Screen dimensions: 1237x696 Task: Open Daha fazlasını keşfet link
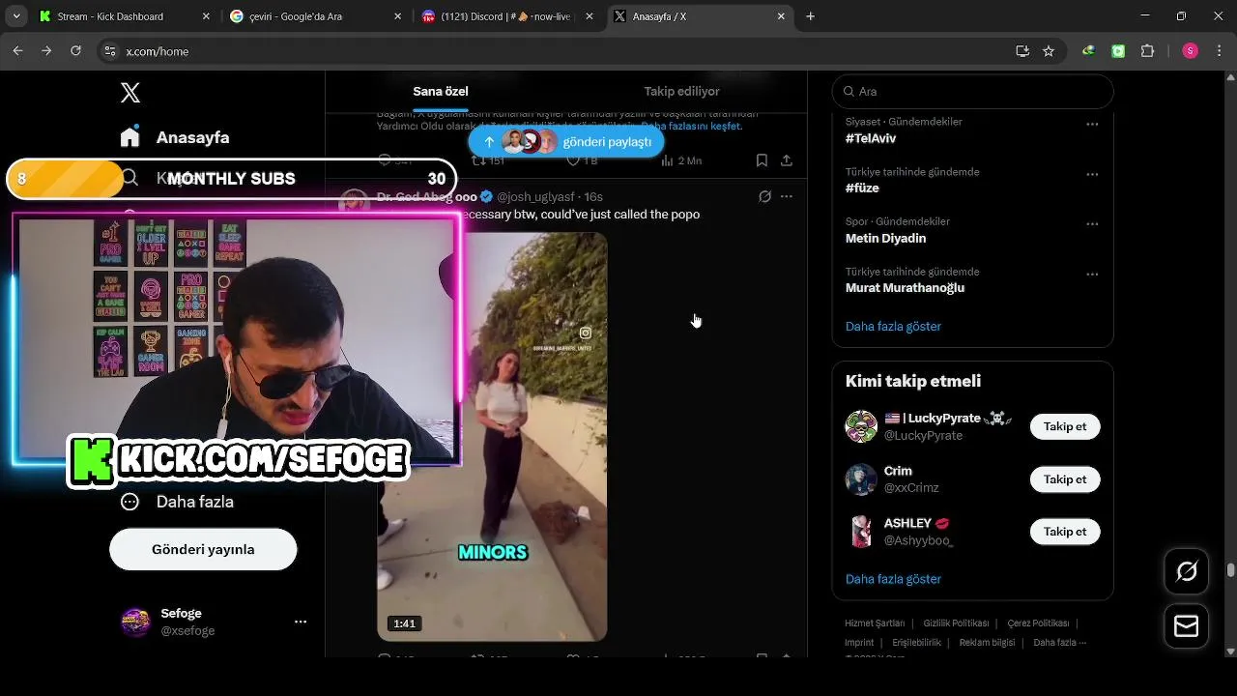click(x=691, y=127)
